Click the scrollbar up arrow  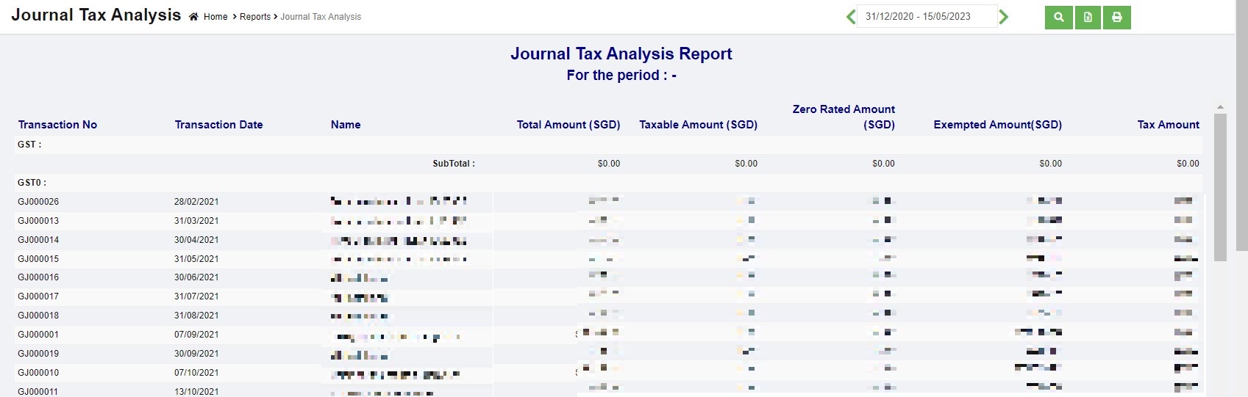pos(1220,107)
